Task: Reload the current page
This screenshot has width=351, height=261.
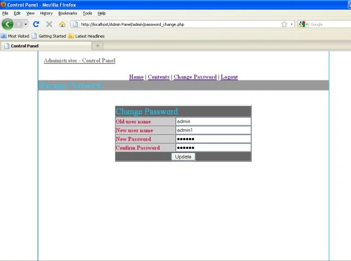Action: (36, 24)
